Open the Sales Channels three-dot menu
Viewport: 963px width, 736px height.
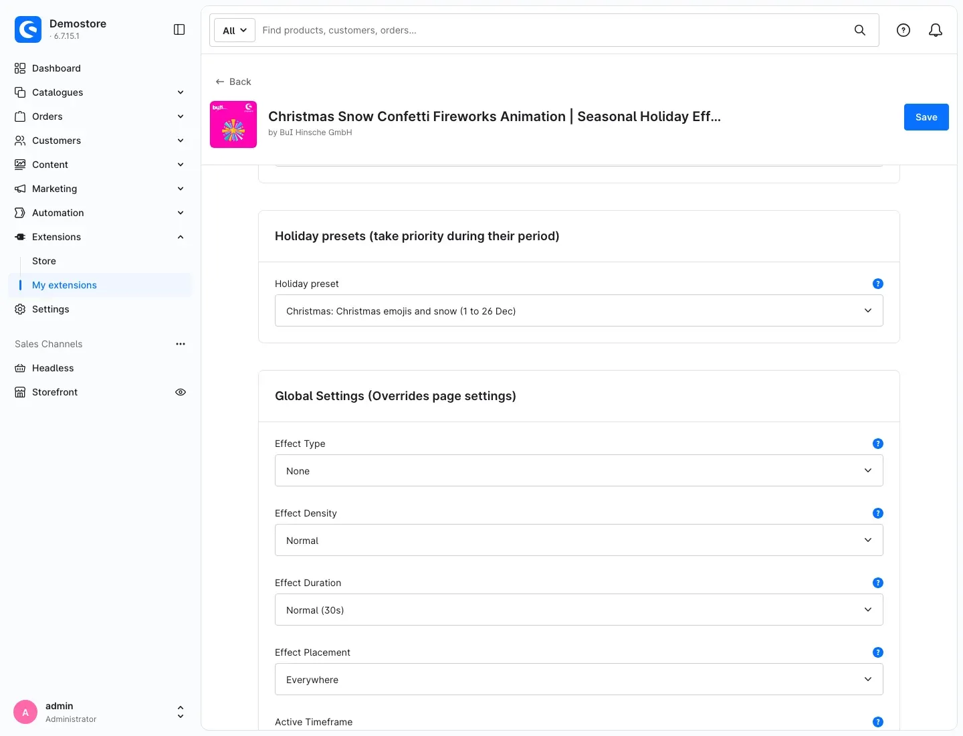[x=181, y=344]
